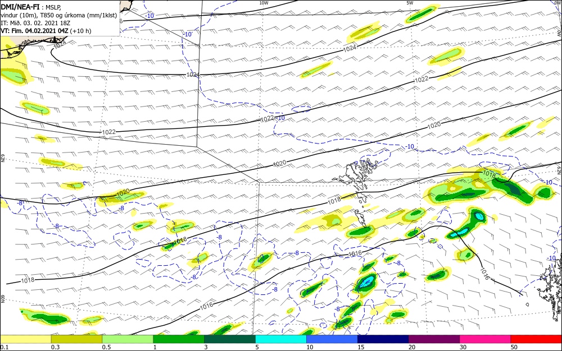
Task: Click the "10W" longitude label
Action: (264, 3)
